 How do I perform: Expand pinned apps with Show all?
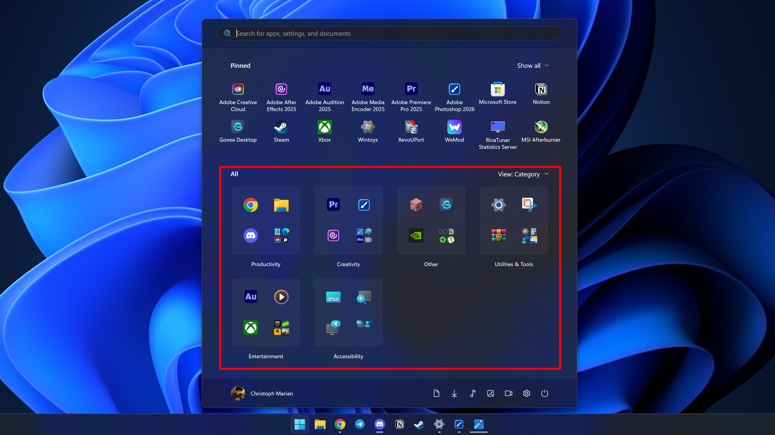click(x=532, y=66)
